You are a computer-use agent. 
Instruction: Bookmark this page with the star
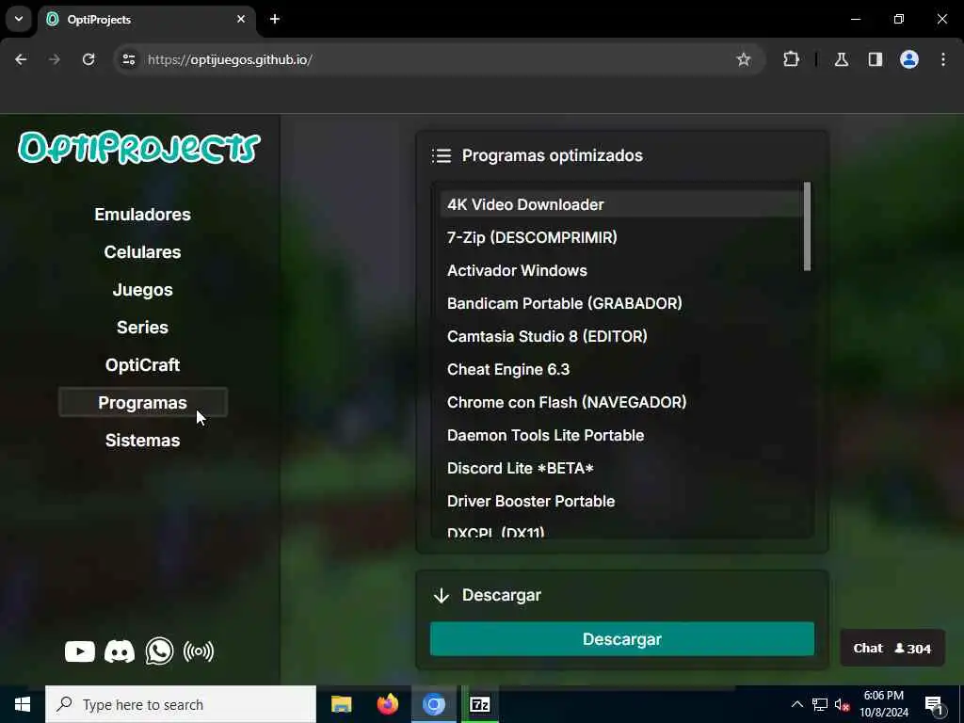tap(744, 59)
